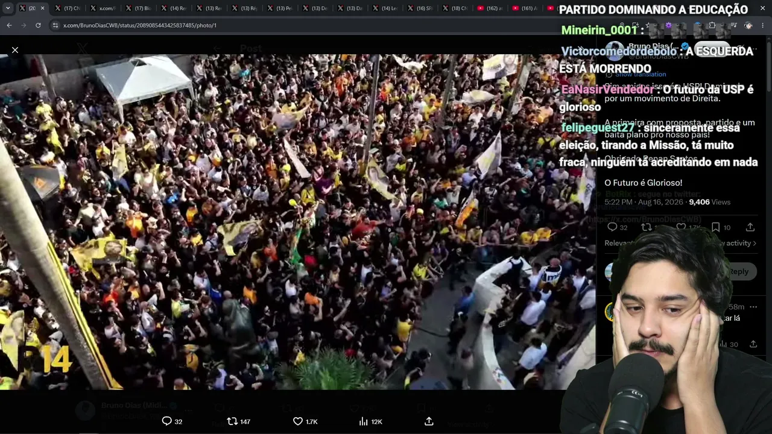The width and height of the screenshot is (772, 434).
Task: Go back using the browser back arrow
Action: click(9, 25)
